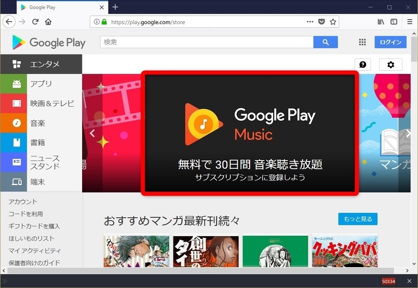Open 音楽 category in the sidebar

41,123
